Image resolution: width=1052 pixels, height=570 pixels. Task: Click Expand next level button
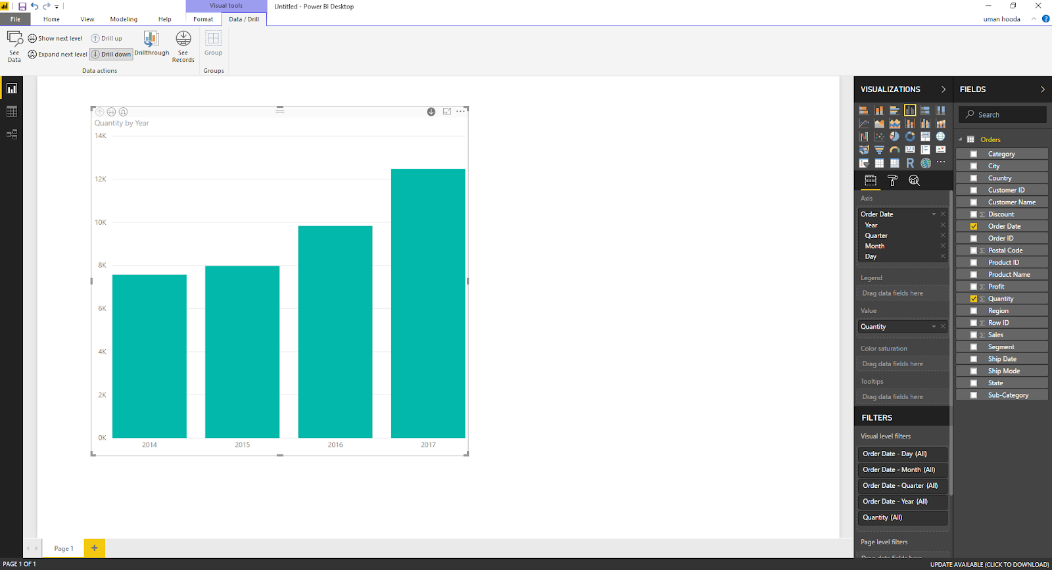[58, 54]
